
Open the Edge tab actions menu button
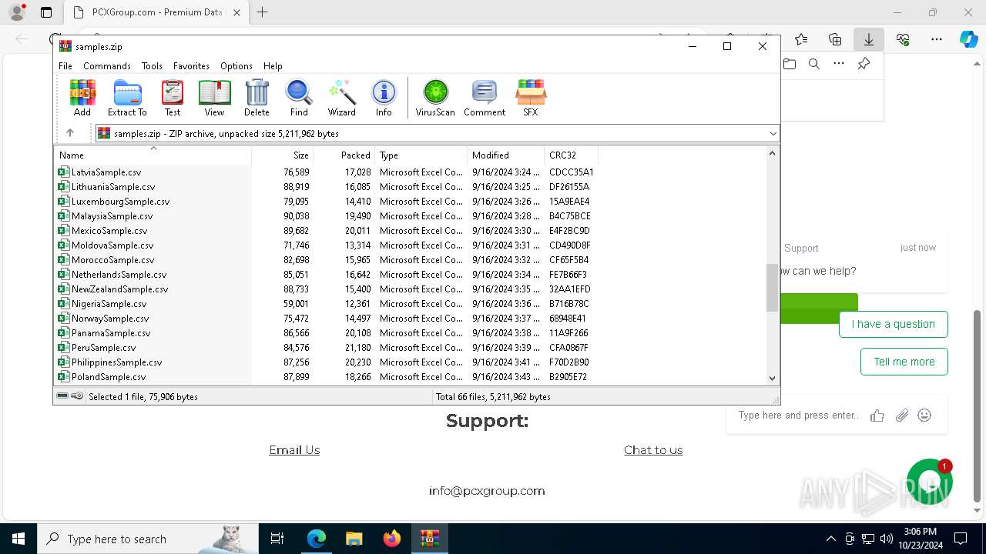coord(46,12)
